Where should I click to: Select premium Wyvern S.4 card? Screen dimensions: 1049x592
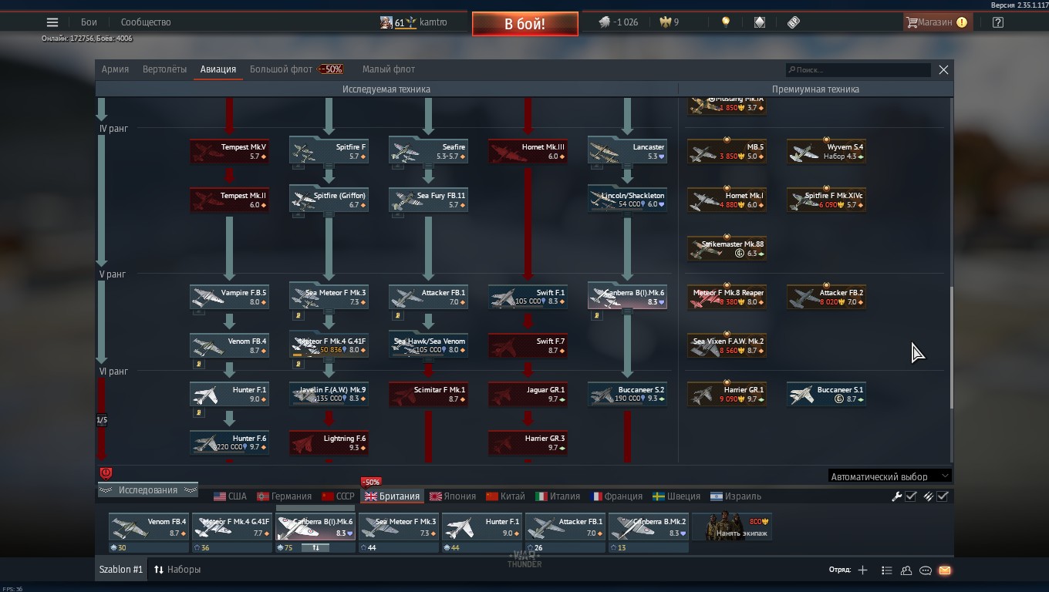(x=826, y=151)
